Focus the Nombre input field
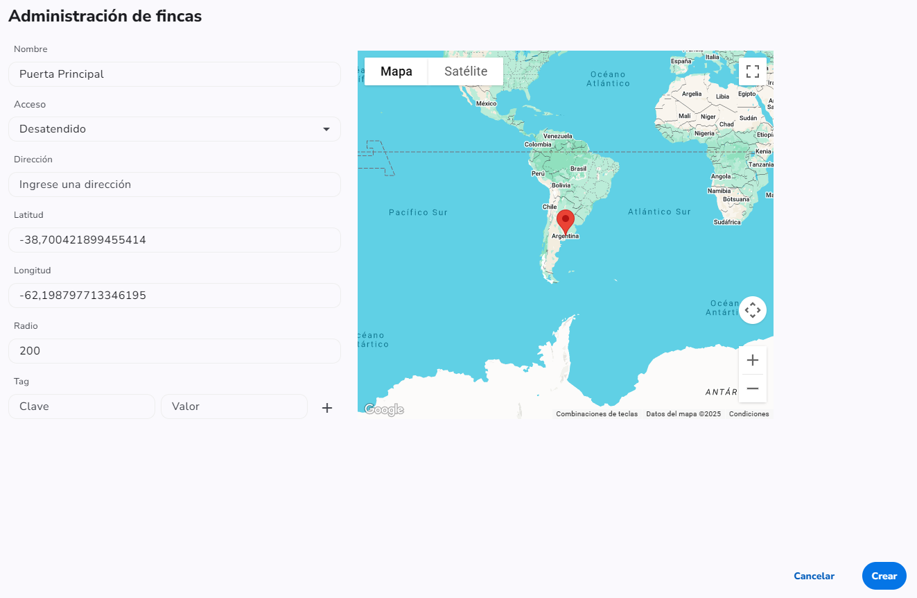 (x=175, y=74)
